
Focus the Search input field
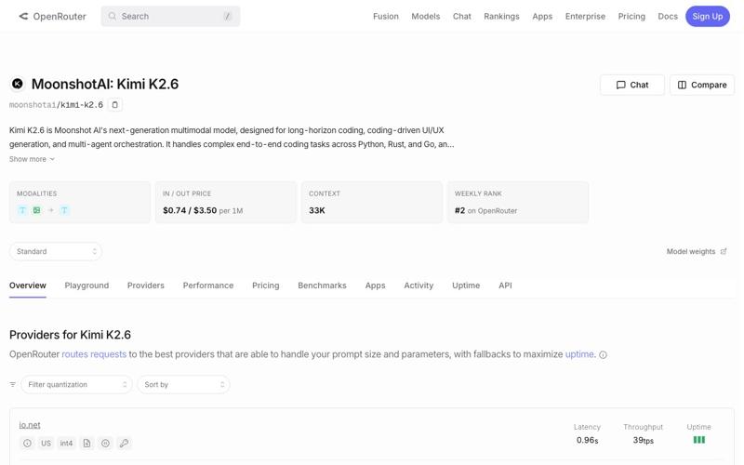click(170, 16)
